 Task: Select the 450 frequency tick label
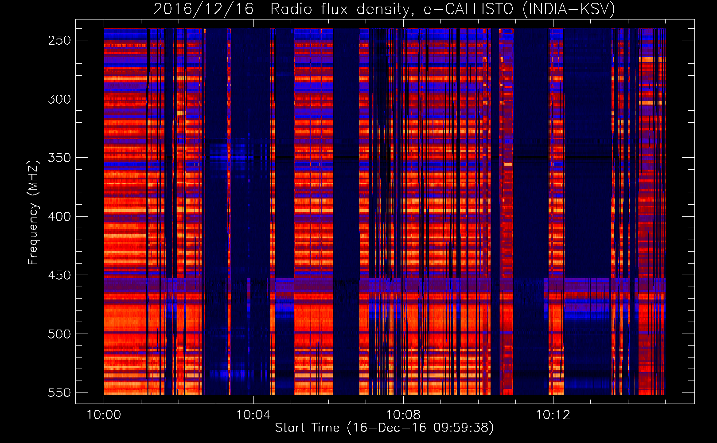(x=59, y=275)
